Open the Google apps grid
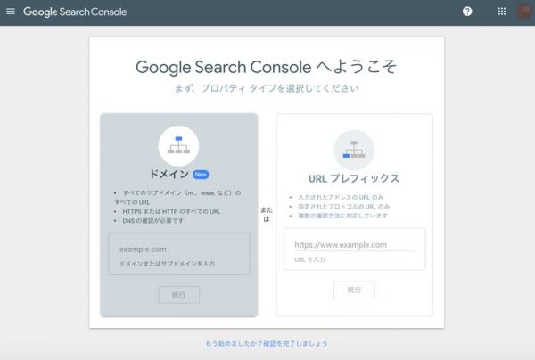Viewport: 535px width, 360px height. [501, 12]
